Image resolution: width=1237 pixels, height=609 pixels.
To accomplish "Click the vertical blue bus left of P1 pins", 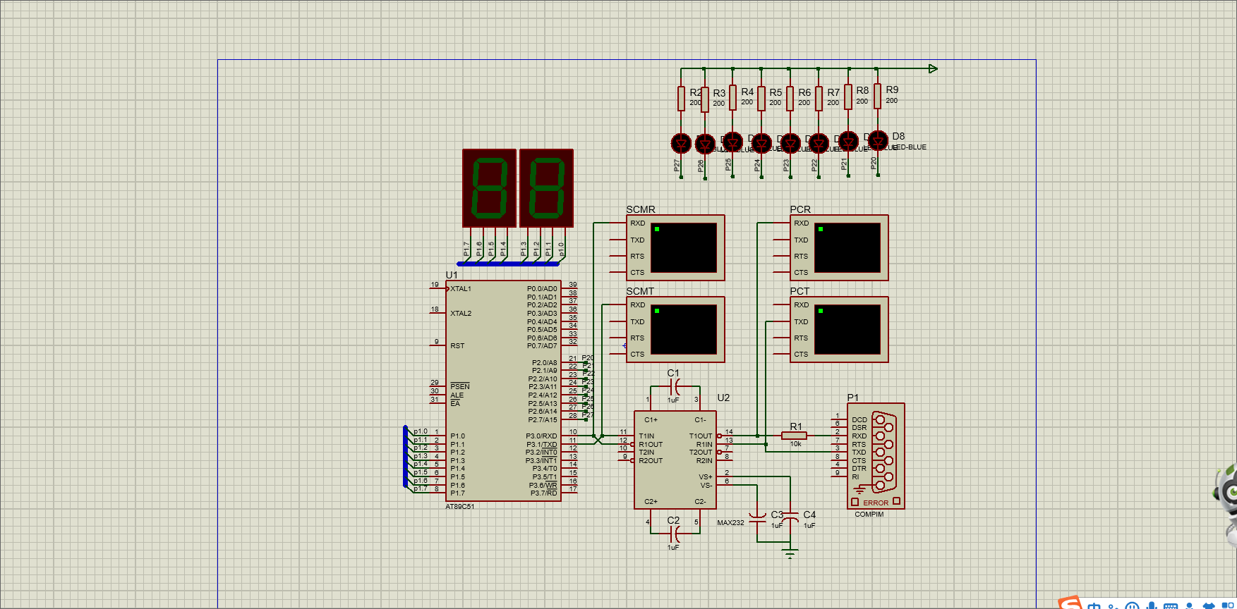I will click(405, 456).
